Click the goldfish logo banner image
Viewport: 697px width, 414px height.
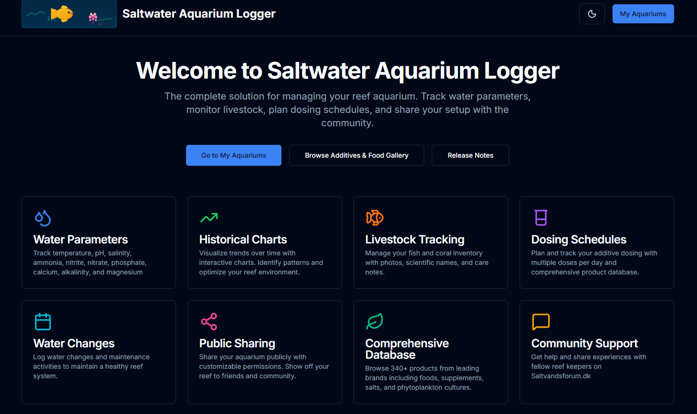pos(69,14)
